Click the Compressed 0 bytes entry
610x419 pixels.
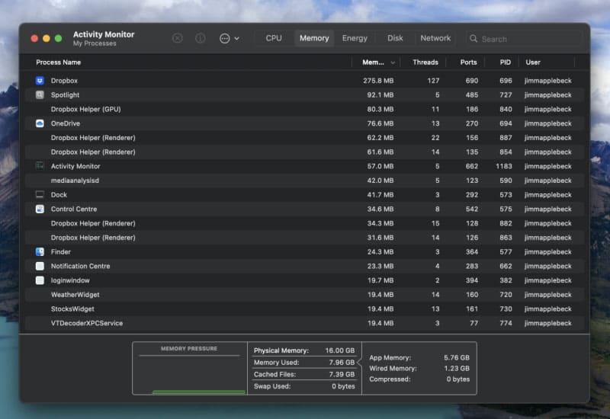tap(419, 379)
